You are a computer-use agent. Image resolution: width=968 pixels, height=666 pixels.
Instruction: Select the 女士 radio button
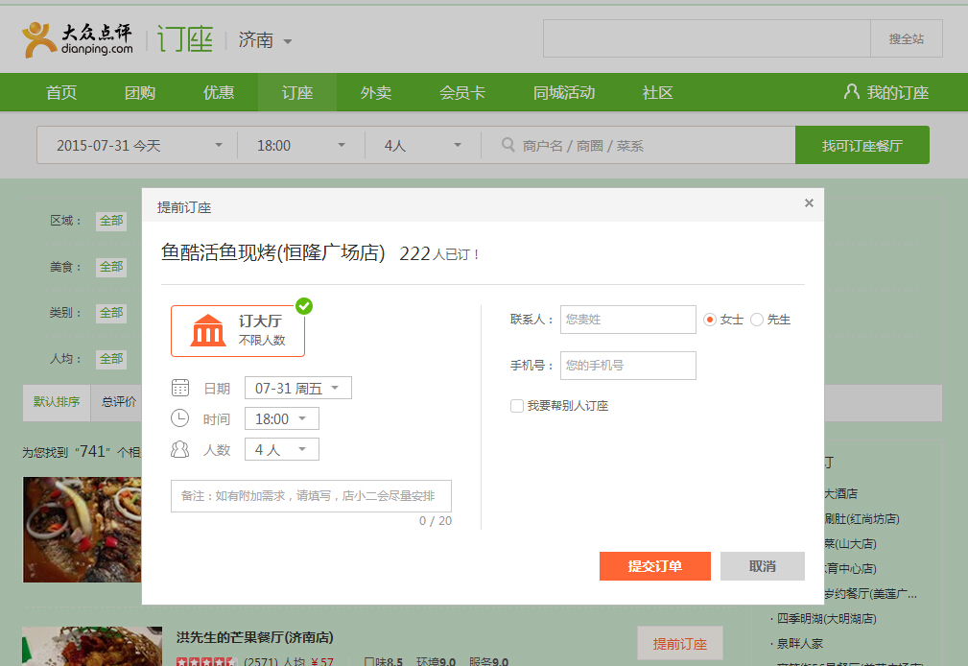pos(710,320)
